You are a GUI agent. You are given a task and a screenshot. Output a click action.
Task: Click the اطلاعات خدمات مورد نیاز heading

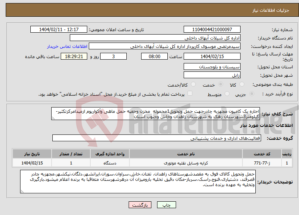pos(266,125)
